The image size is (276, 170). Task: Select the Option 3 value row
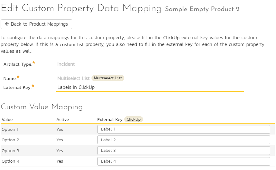[138, 151]
